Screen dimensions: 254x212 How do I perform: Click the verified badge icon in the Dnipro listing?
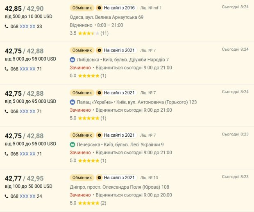(x=99, y=178)
